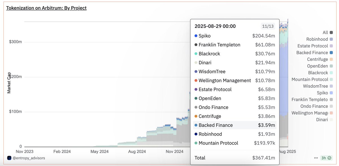Click the $61.08m value in the tooltip
Screen dimensions: 339x166
point(265,45)
